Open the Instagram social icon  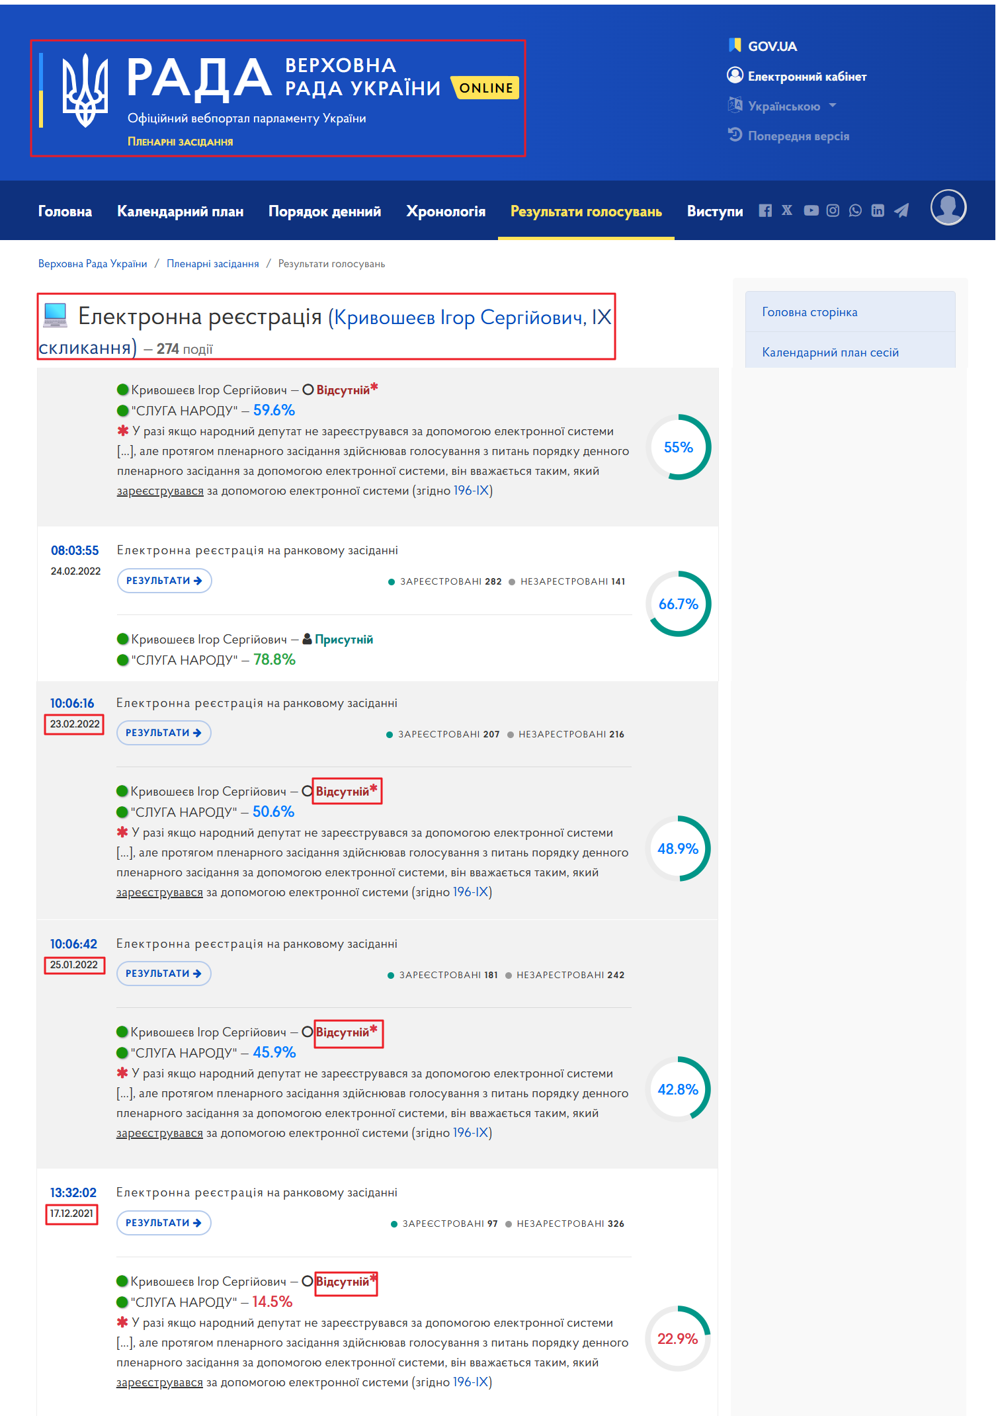pos(833,211)
